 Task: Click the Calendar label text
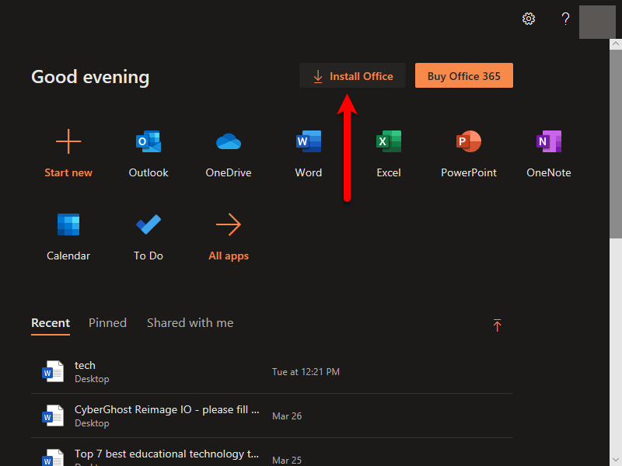[68, 256]
